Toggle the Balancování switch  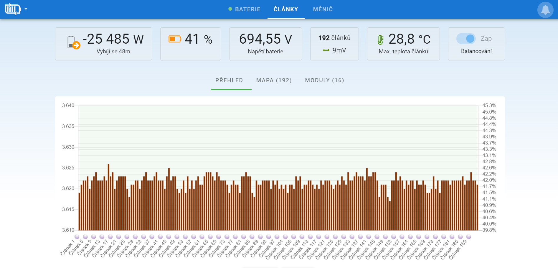coord(466,39)
